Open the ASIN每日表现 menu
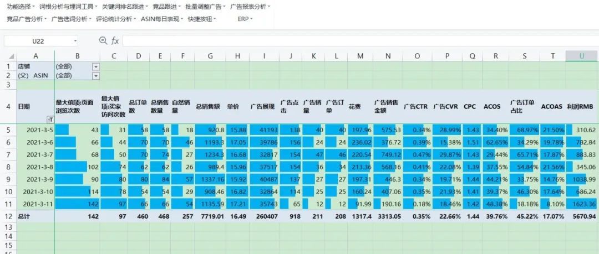The height and width of the screenshot is (254, 599). click(x=162, y=19)
